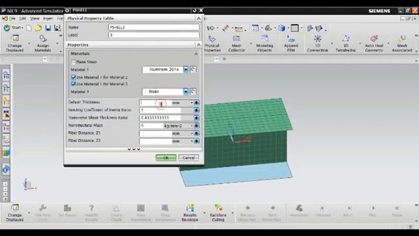Toggle the Plane Strain checkbox

click(73, 62)
